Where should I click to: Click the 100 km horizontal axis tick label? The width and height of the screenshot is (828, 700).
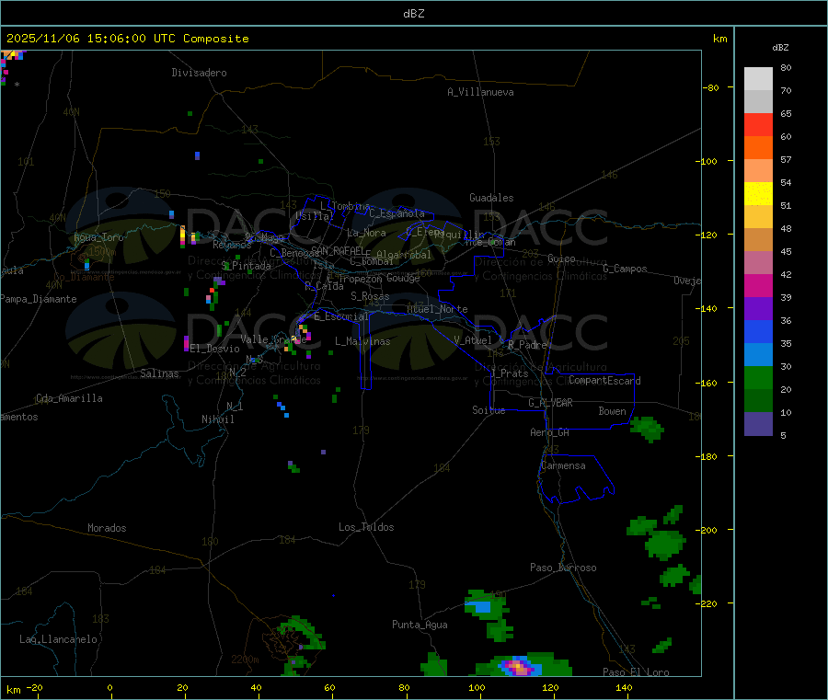tap(477, 687)
